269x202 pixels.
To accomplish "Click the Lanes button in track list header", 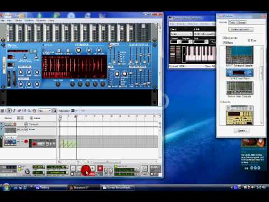I will [x=35, y=118].
